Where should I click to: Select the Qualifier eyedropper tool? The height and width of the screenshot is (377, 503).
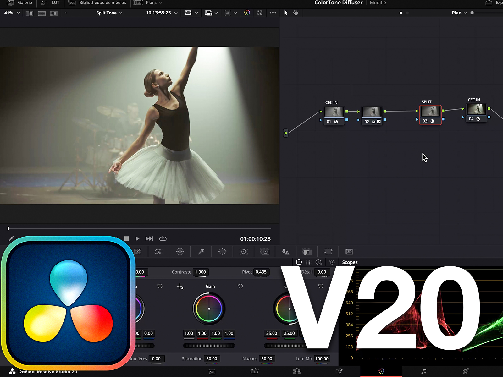[x=201, y=252]
